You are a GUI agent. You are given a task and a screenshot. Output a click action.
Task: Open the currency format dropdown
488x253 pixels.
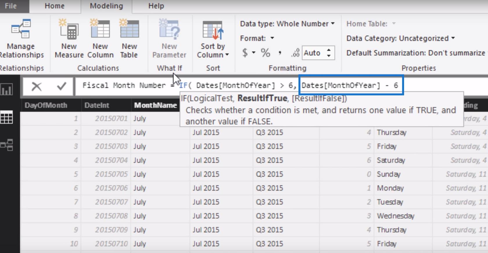253,53
